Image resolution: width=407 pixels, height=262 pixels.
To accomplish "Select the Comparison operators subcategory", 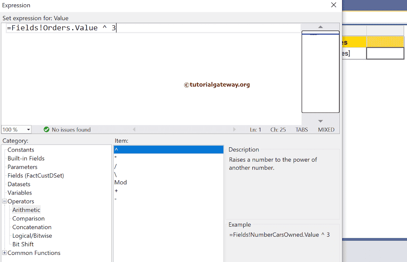I will coord(29,218).
